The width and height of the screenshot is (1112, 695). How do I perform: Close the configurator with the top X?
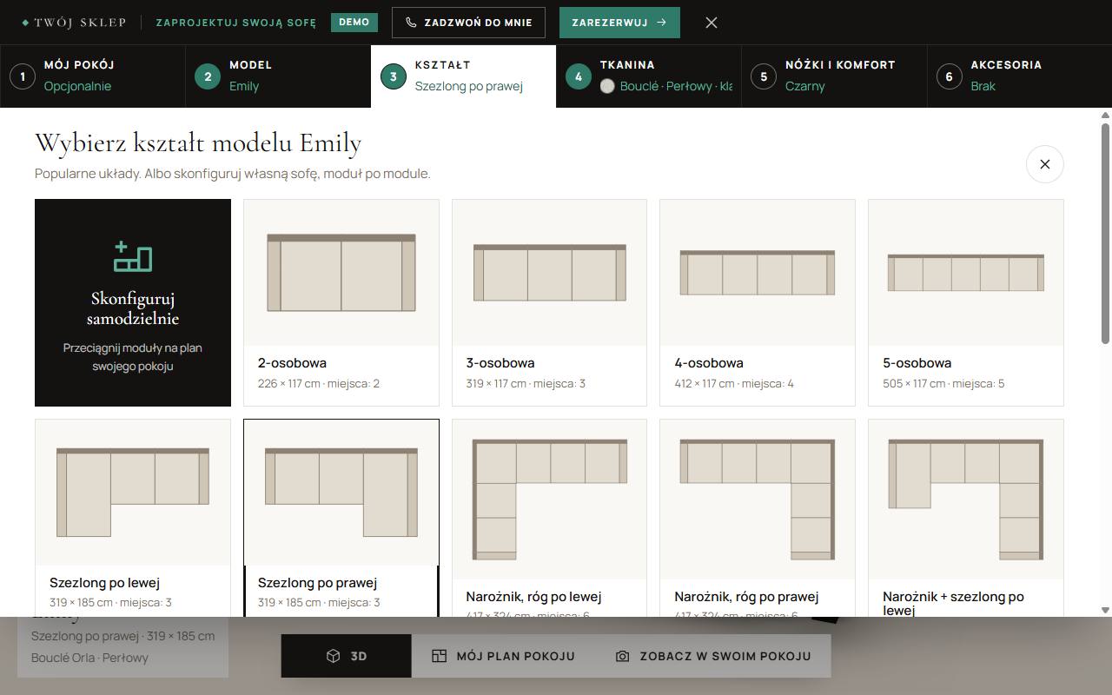(712, 23)
